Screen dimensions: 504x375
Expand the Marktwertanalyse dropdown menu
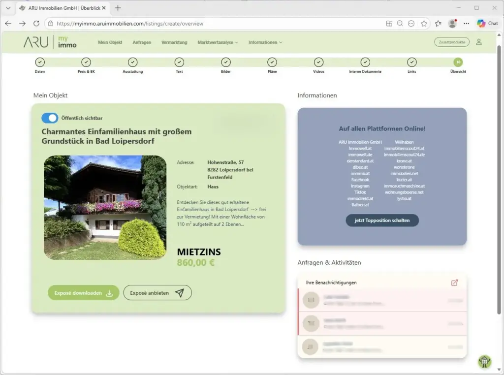click(x=218, y=42)
